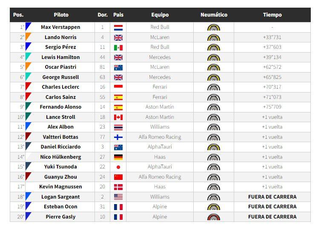Click the Thailand flag beside Alex Albon
This screenshot has width=324, height=227.
pyautogui.click(x=118, y=127)
